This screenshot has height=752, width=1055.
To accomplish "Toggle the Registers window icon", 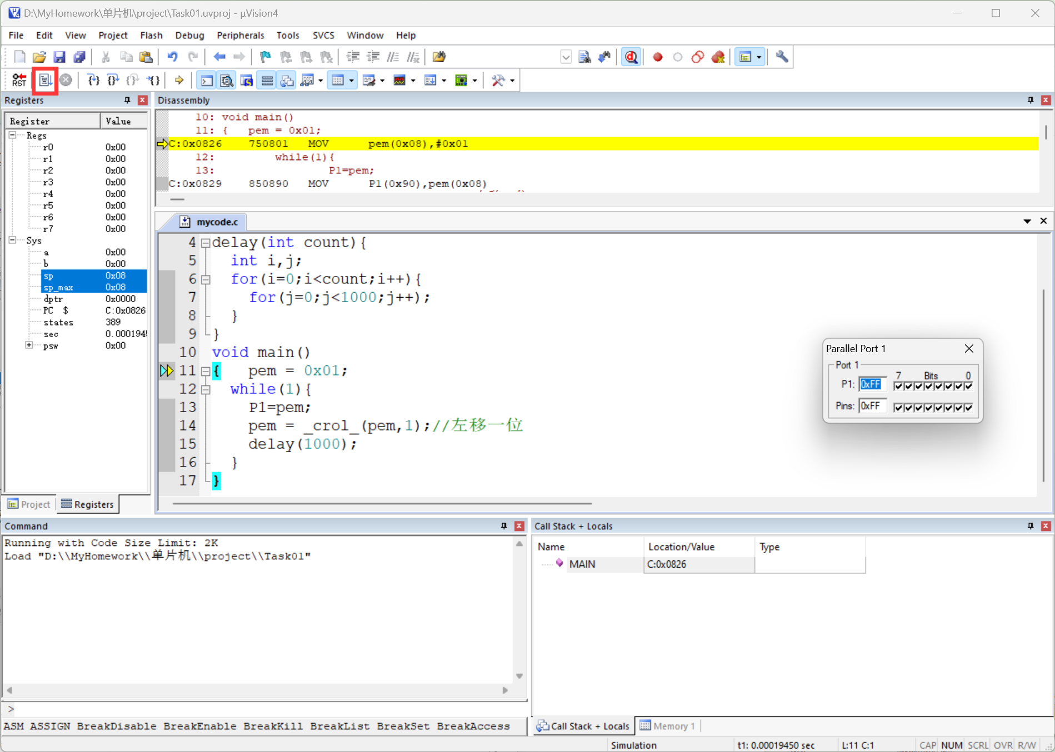I will click(267, 81).
